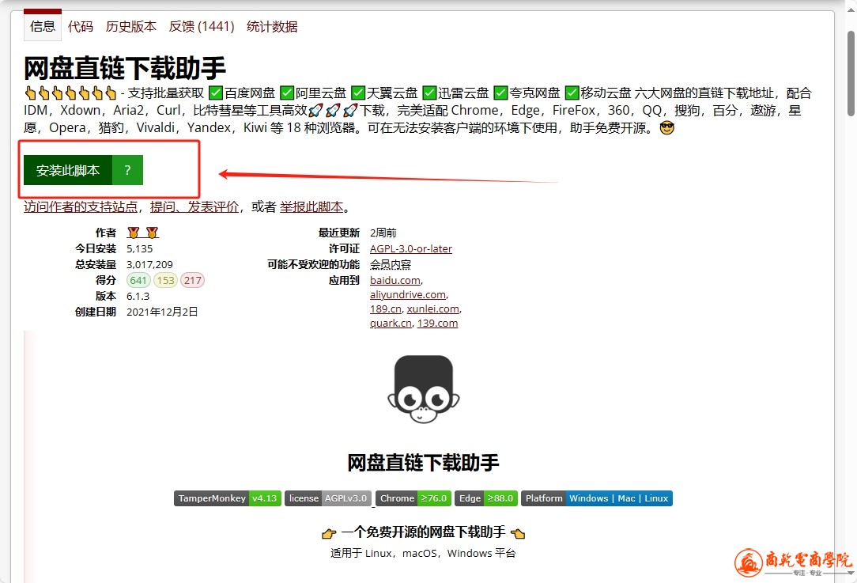Click the creation date 2021年12月2日
857x583 pixels.
tap(162, 312)
